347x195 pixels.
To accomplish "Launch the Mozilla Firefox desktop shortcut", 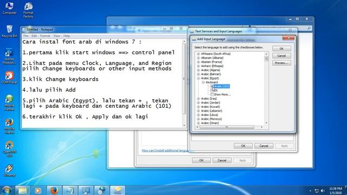I will pos(9,126).
